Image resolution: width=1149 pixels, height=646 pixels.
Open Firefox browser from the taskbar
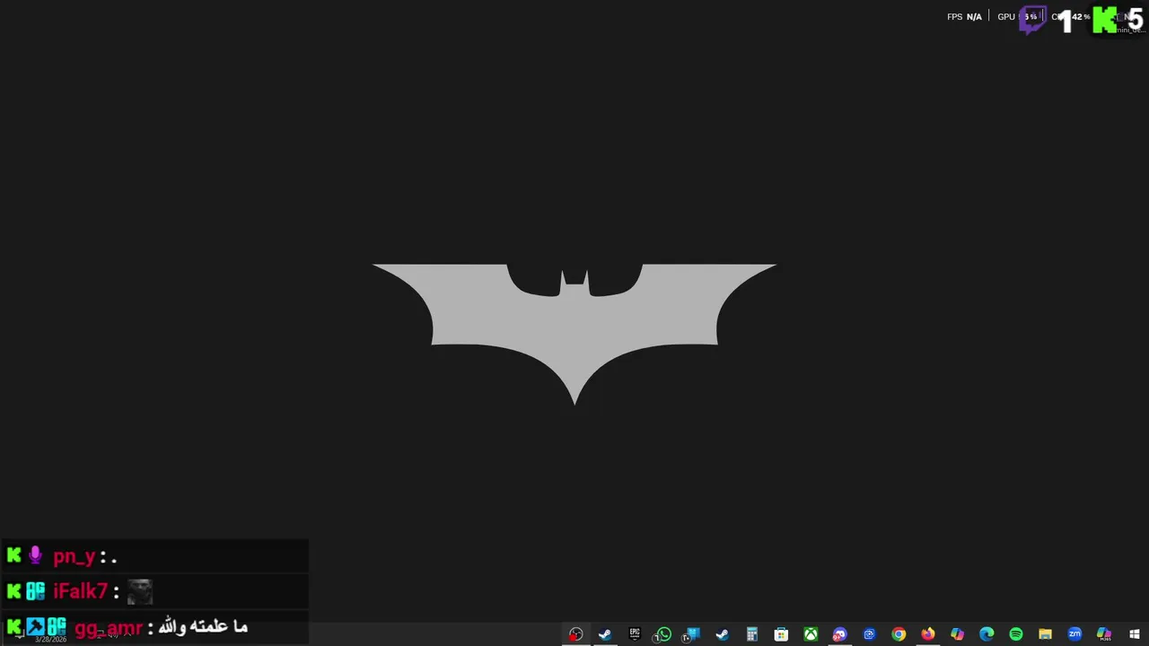pyautogui.click(x=928, y=634)
